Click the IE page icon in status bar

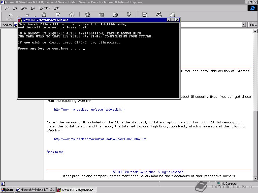[x=3, y=184]
